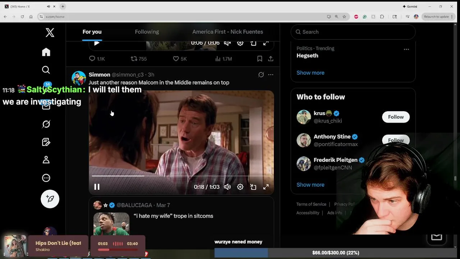
Task: Go back with browser back arrow
Action: tap(5, 17)
